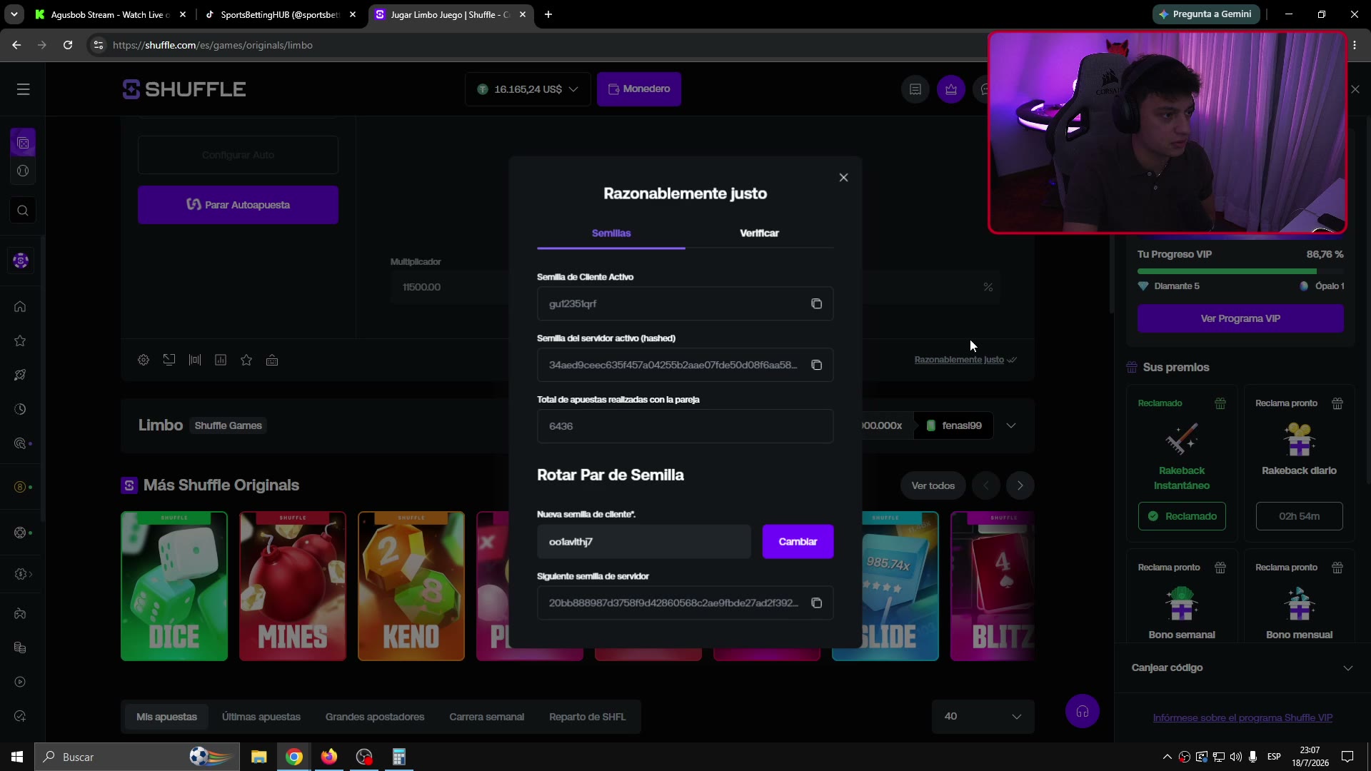The image size is (1371, 771).
Task: Click the VIP progress bar
Action: [x=1240, y=271]
